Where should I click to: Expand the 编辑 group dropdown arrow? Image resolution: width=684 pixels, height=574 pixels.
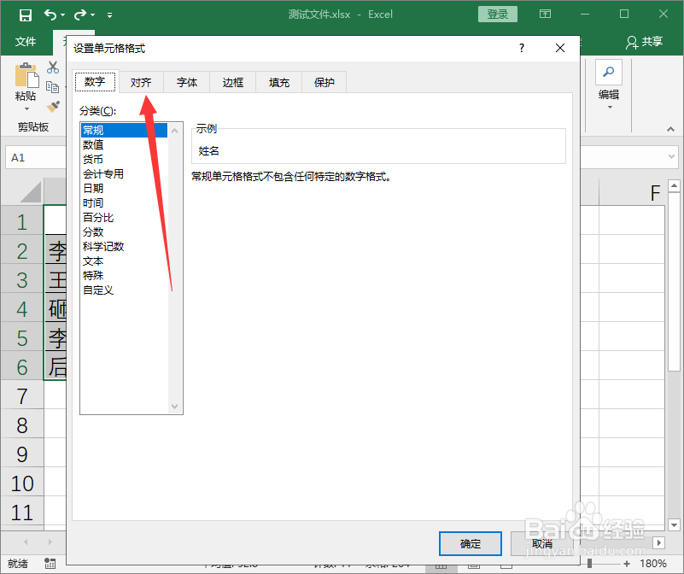610,108
